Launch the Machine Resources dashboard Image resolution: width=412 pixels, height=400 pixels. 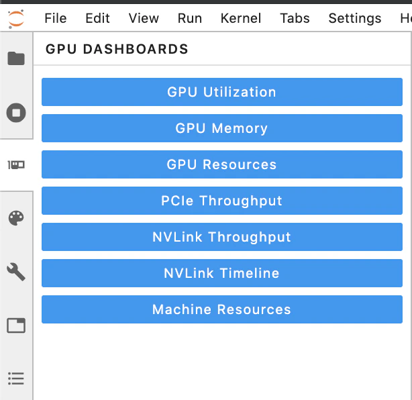coord(222,309)
